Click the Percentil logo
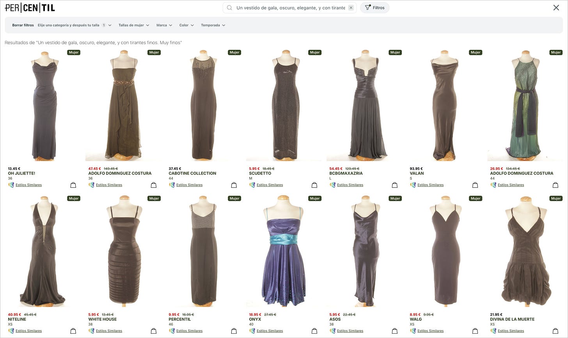568x338 pixels. 30,8
